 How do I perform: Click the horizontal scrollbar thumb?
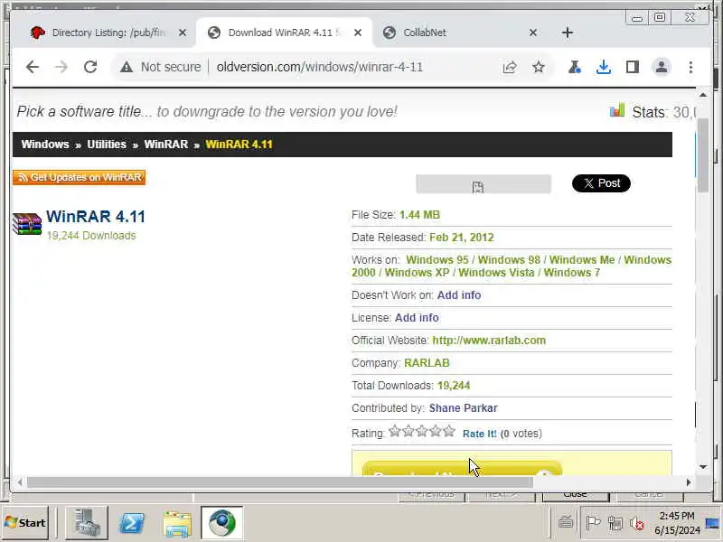280,482
